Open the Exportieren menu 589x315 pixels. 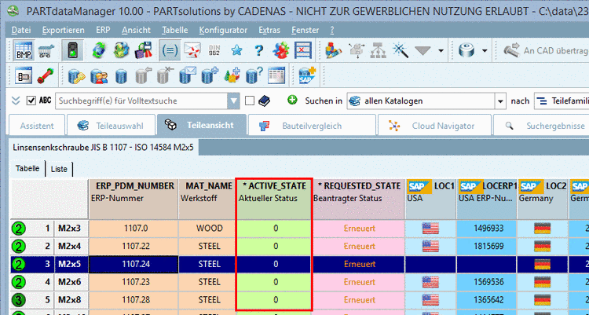(x=63, y=30)
